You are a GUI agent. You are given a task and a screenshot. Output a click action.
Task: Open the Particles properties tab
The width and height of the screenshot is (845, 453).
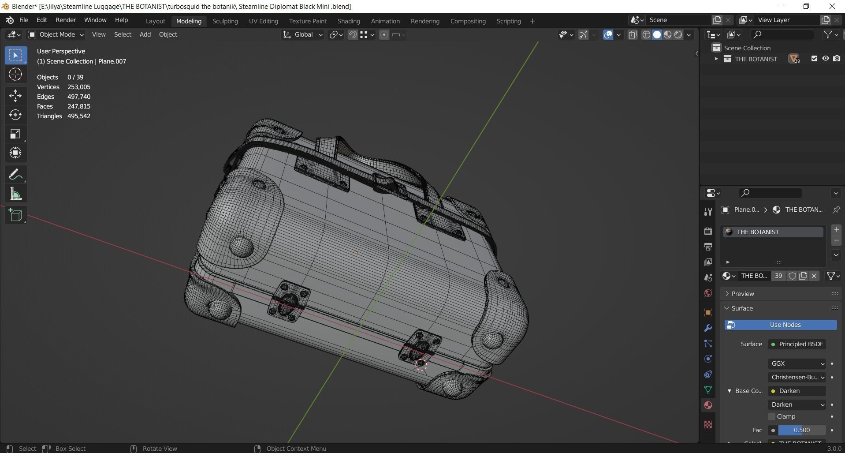pos(708,343)
